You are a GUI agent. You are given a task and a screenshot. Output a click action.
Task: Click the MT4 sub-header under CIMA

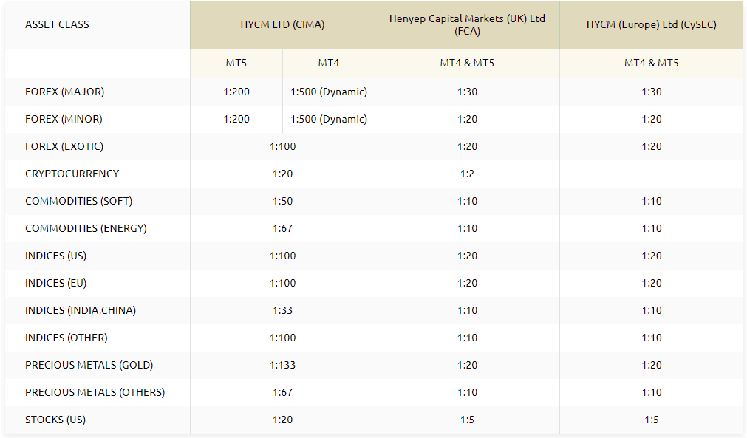(x=329, y=63)
